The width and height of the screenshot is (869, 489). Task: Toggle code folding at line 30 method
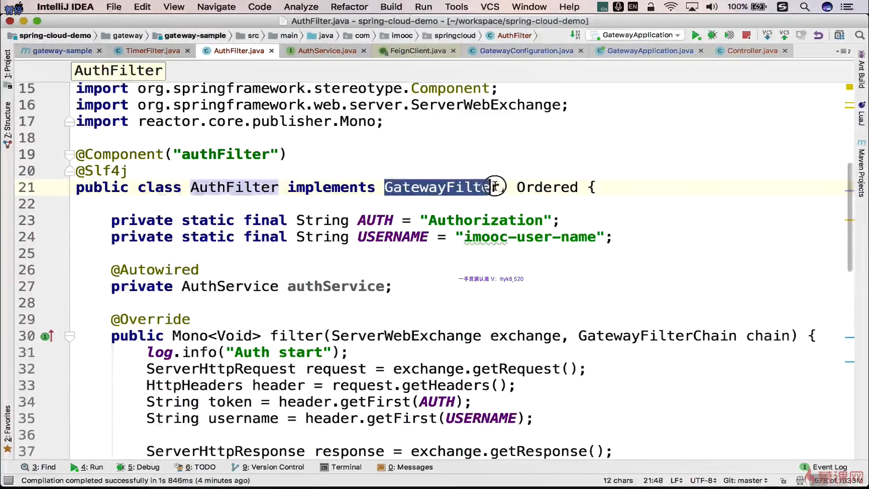pos(70,336)
